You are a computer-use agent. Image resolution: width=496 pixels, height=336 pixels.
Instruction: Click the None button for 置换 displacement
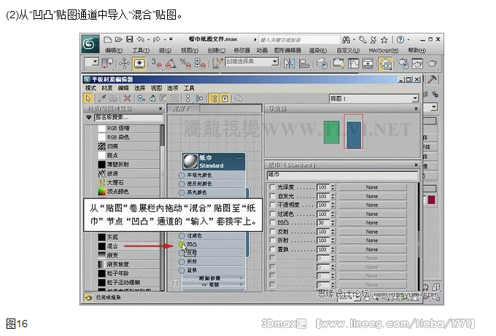coord(372,249)
